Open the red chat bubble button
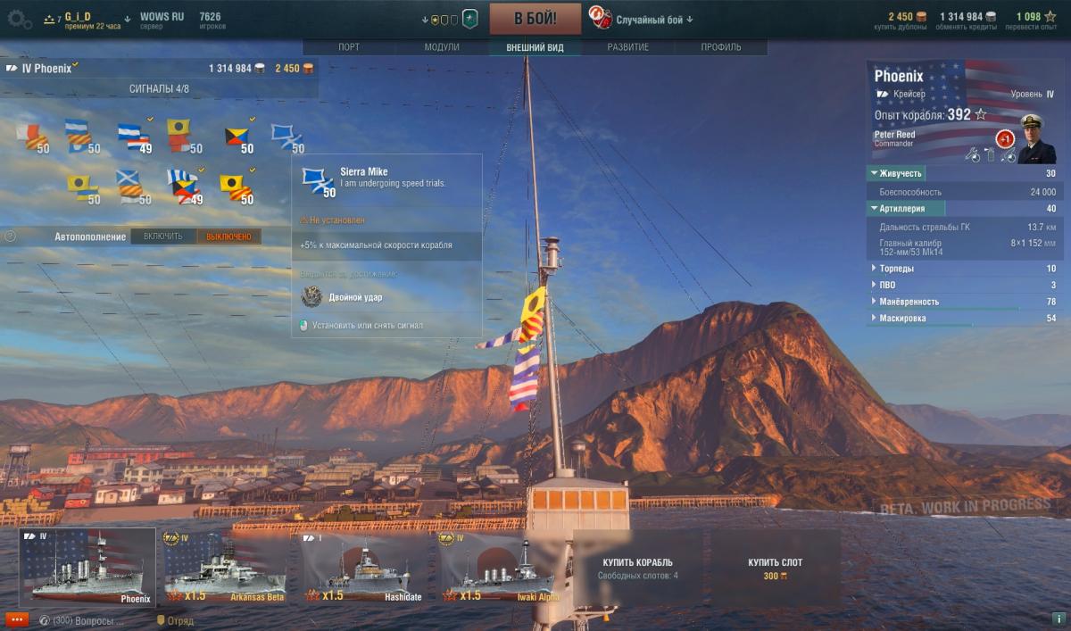 click(16, 619)
